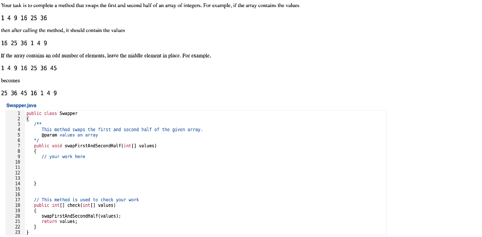Click the output '25 36 45 16 1 4 9'
The width and height of the screenshot is (482, 237).
[x=29, y=93]
